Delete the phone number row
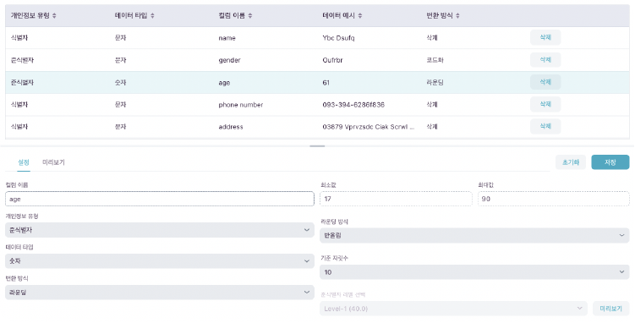Viewport: 635px width, 323px height. tap(545, 104)
